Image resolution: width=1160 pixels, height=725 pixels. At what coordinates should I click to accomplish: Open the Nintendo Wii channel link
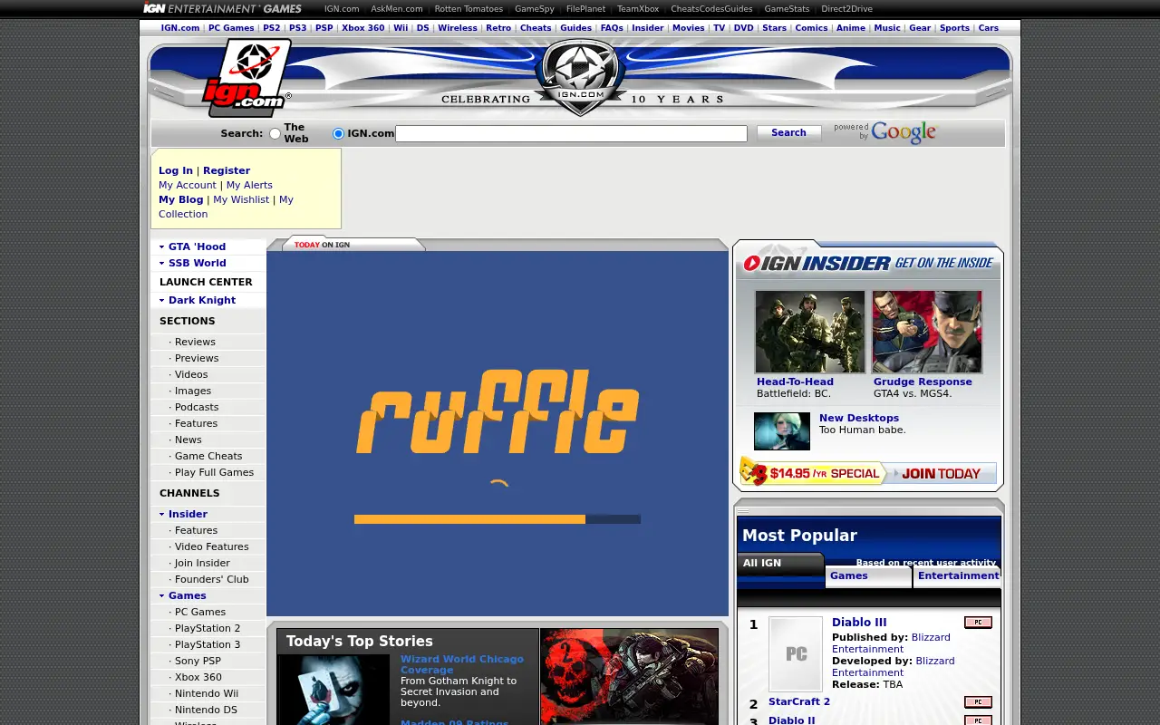click(207, 693)
